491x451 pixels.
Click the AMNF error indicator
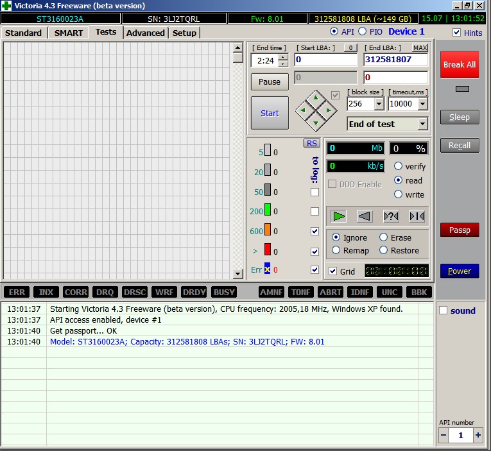click(x=271, y=293)
